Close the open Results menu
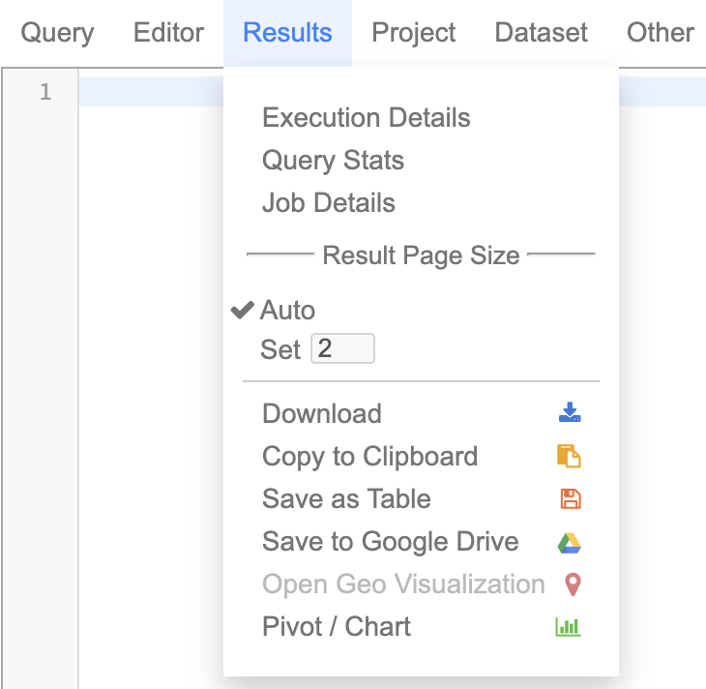The height and width of the screenshot is (689, 706). click(287, 33)
